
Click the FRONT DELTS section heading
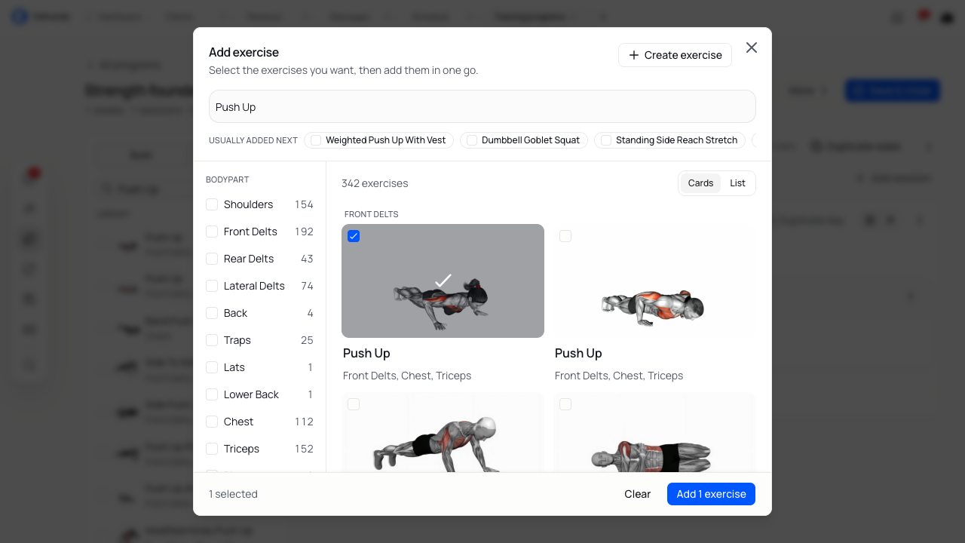pyautogui.click(x=372, y=214)
